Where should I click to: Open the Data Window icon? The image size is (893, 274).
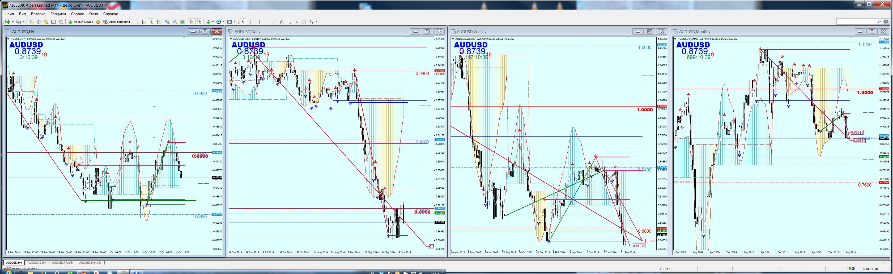pos(39,22)
